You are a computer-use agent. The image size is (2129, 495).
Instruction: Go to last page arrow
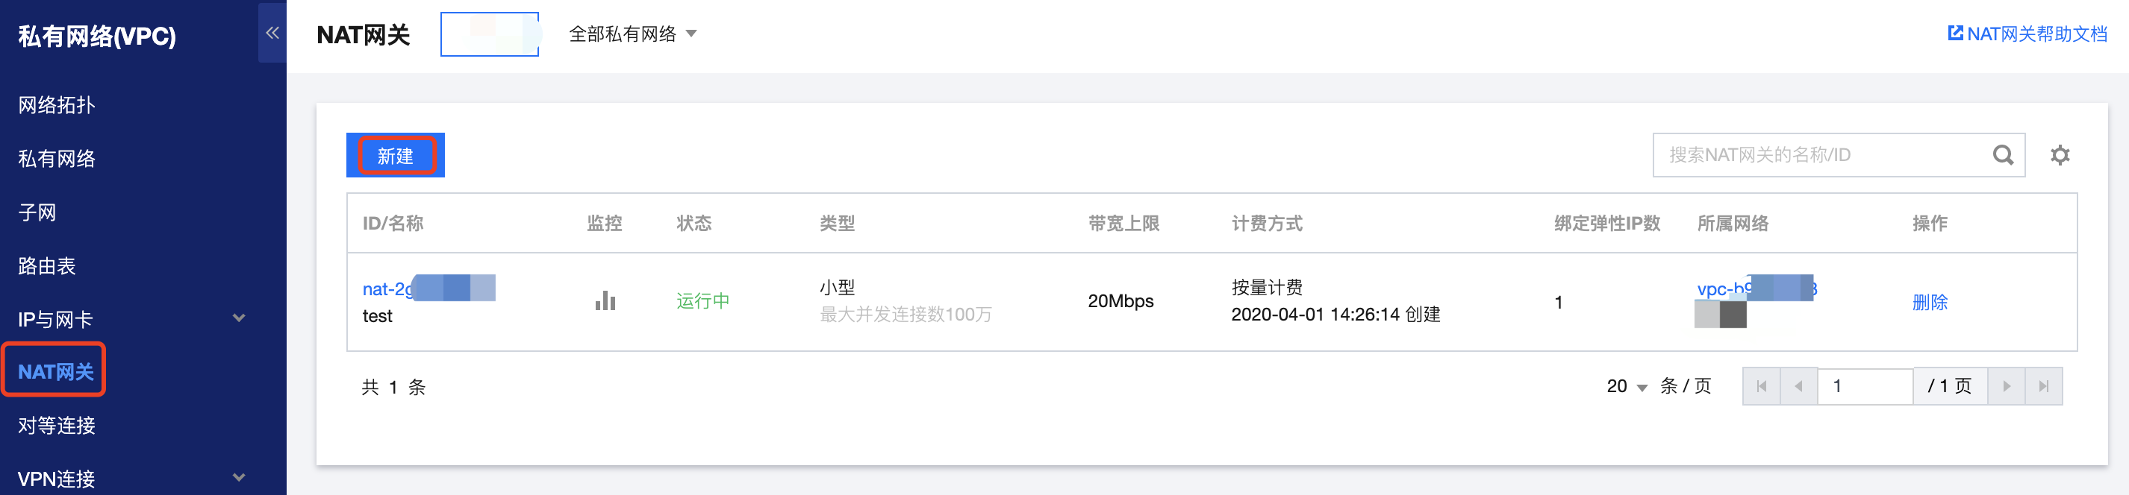coord(2043,386)
